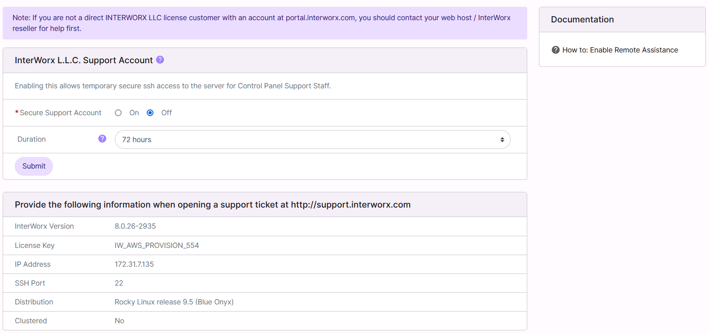Click the Secure Support Account label
The image size is (709, 334).
click(x=61, y=113)
